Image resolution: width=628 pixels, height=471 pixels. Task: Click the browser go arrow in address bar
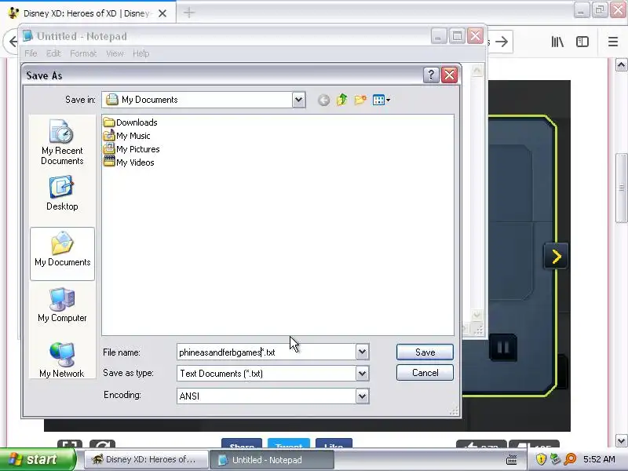(502, 42)
